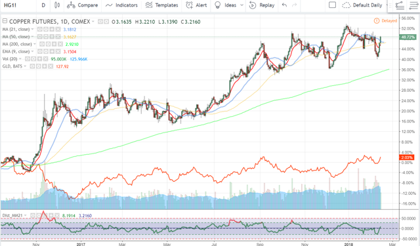Click the 48.72% price label on axis
420x246 pixels.
(408, 37)
